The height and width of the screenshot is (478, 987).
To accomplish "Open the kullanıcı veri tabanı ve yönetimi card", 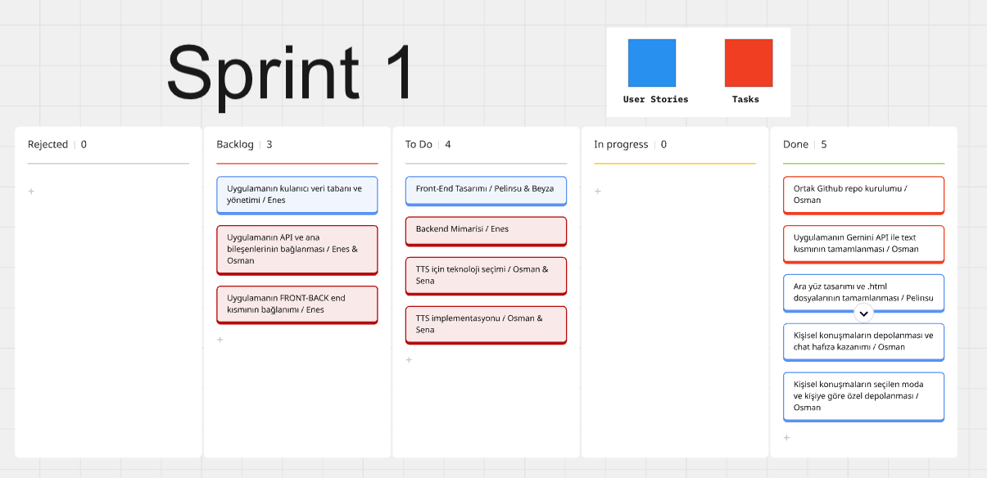I will (297, 195).
